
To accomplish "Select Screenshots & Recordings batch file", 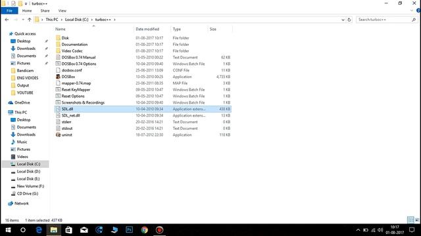I will 83,102.
